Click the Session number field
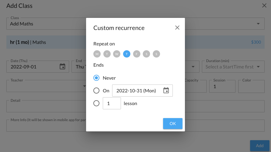 point(222,87)
